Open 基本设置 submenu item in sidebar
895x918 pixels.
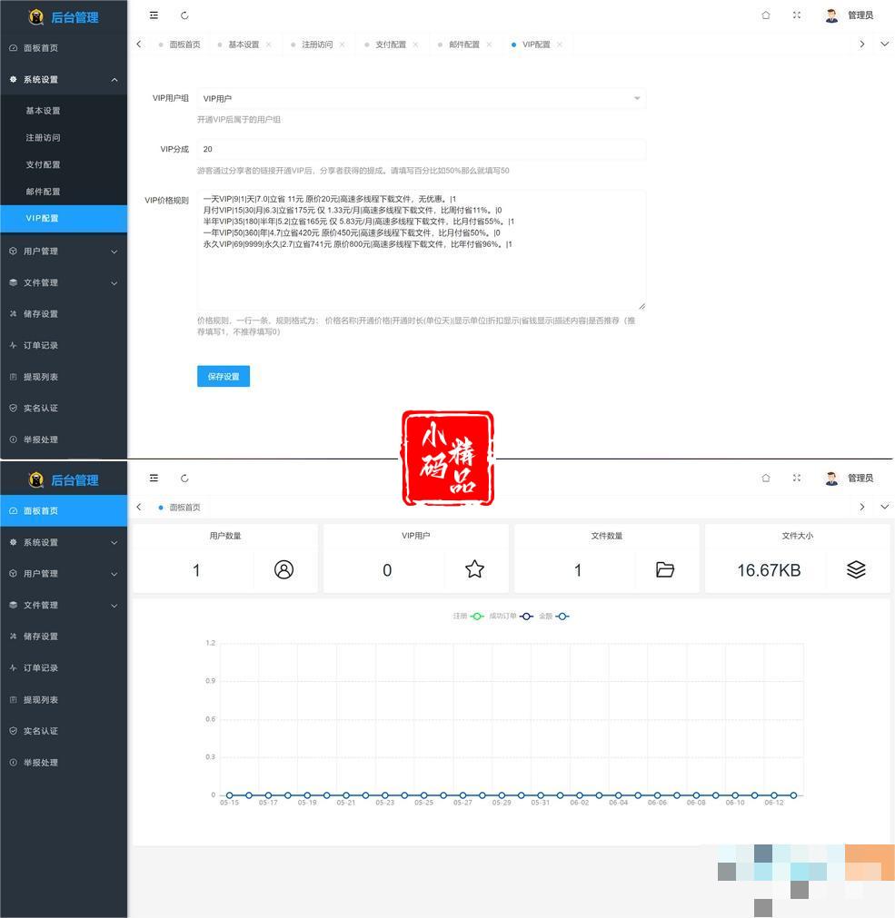64,111
